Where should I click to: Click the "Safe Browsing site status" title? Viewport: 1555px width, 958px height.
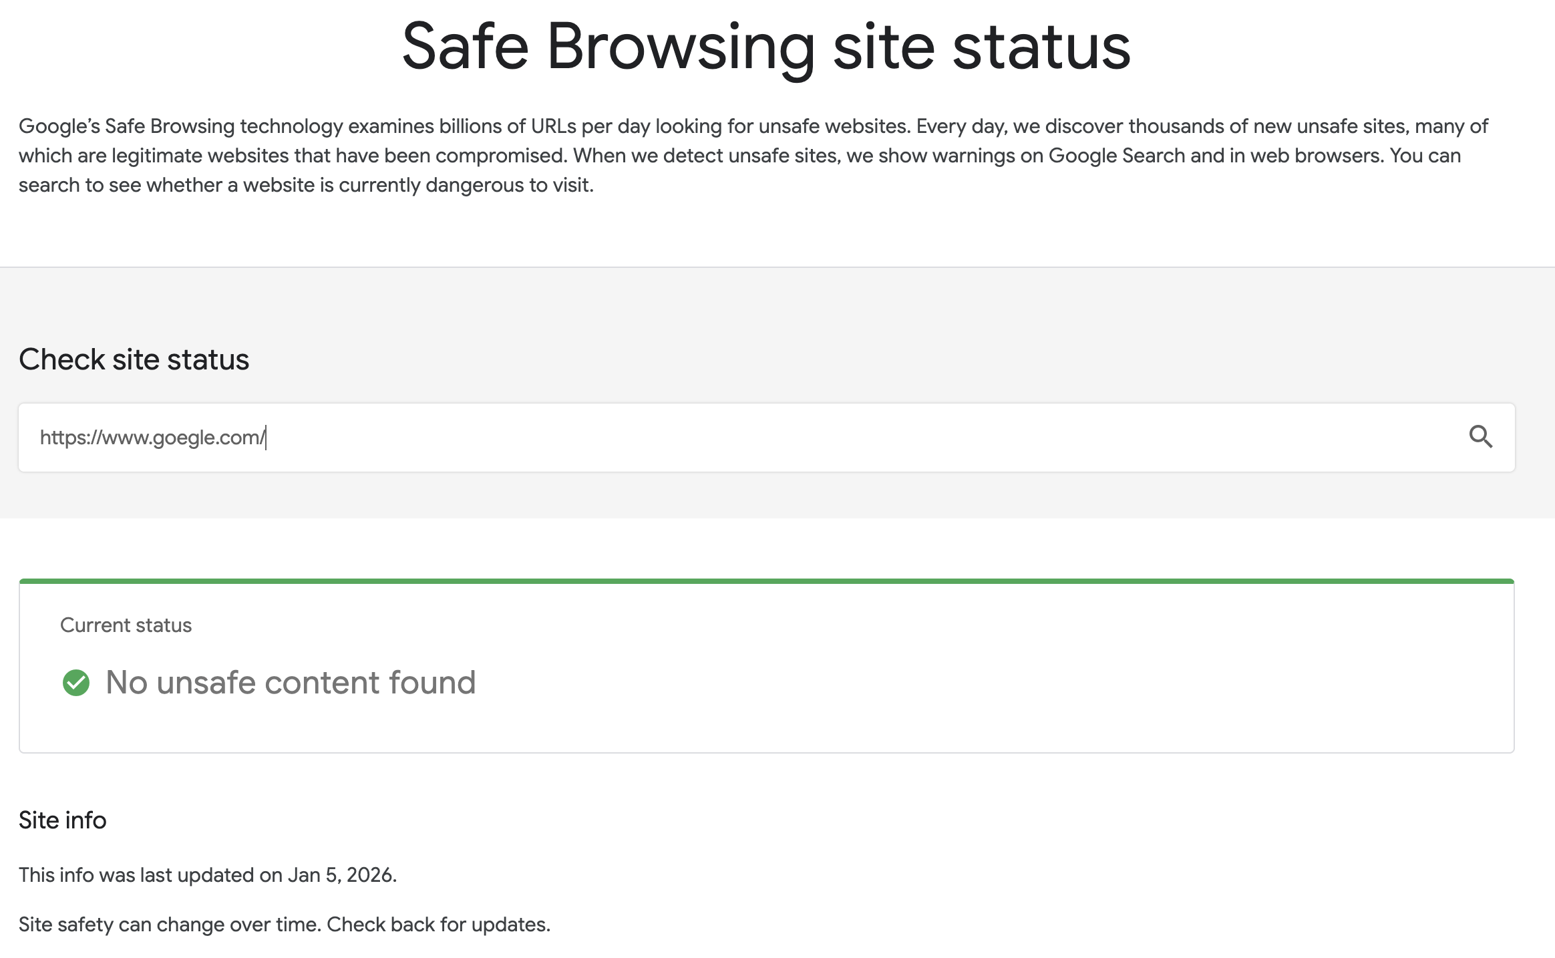point(765,47)
